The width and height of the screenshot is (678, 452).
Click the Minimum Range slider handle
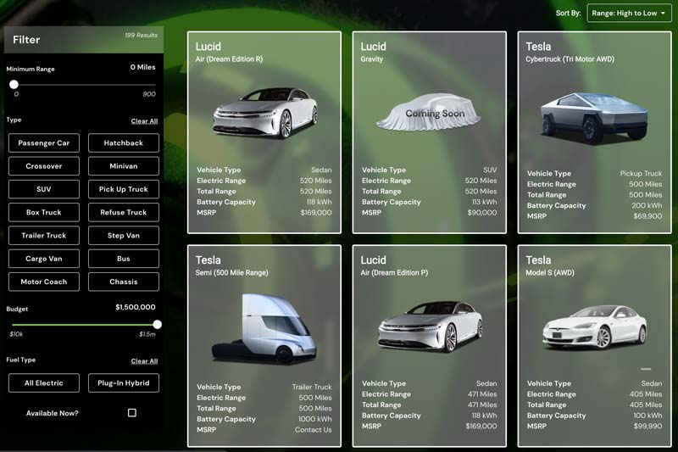(14, 84)
